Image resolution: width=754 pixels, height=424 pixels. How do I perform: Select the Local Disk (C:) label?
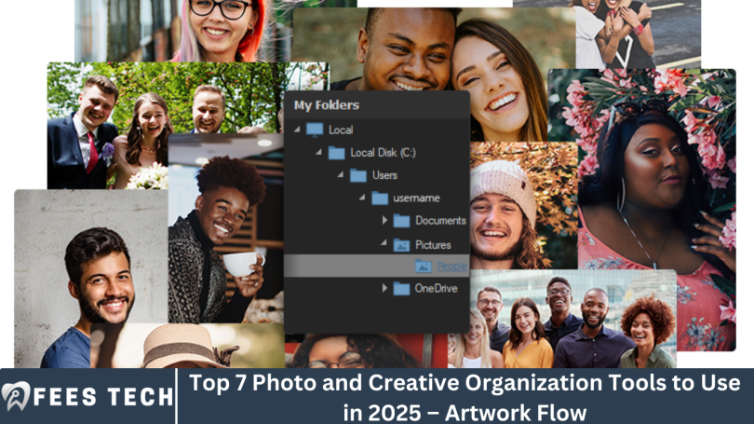pyautogui.click(x=383, y=153)
